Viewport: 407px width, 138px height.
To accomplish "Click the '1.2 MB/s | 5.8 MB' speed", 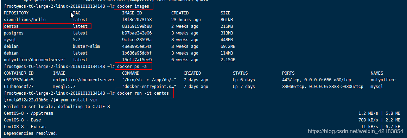I will point(380,113).
